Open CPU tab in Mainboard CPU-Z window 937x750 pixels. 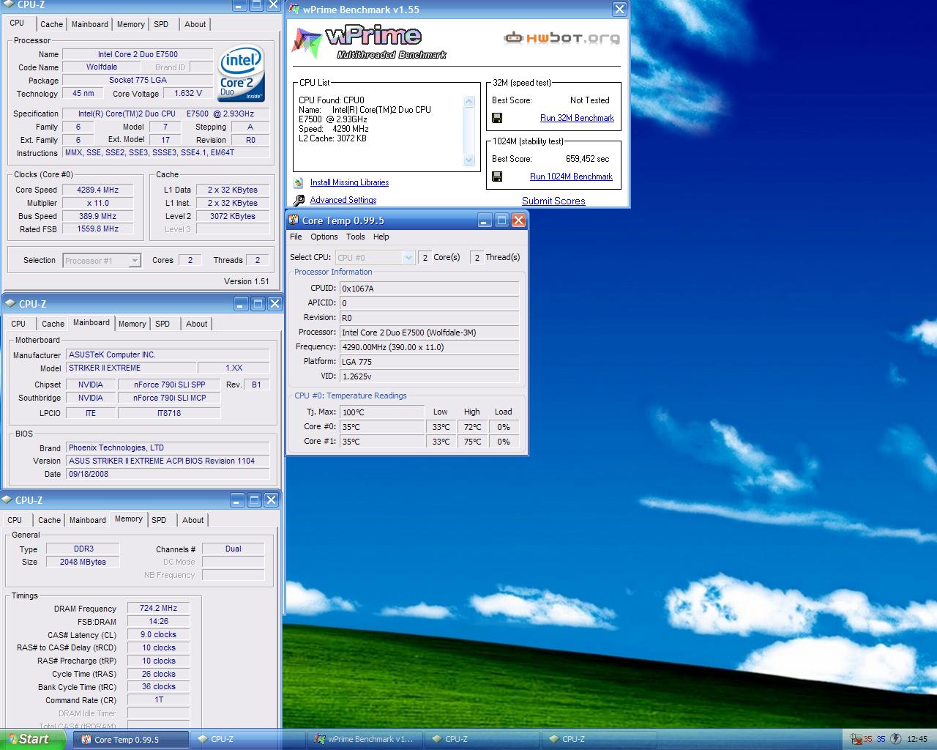18,324
